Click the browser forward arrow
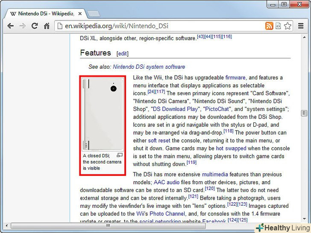311x233 pixels. tap(22, 26)
